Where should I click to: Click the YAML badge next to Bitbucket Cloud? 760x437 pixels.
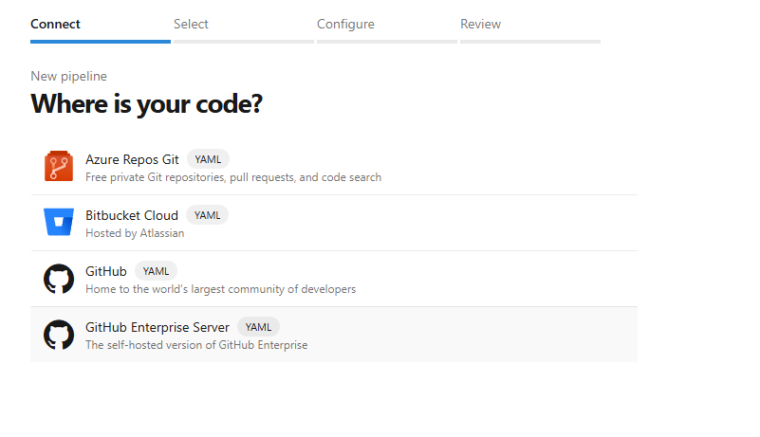(x=208, y=215)
